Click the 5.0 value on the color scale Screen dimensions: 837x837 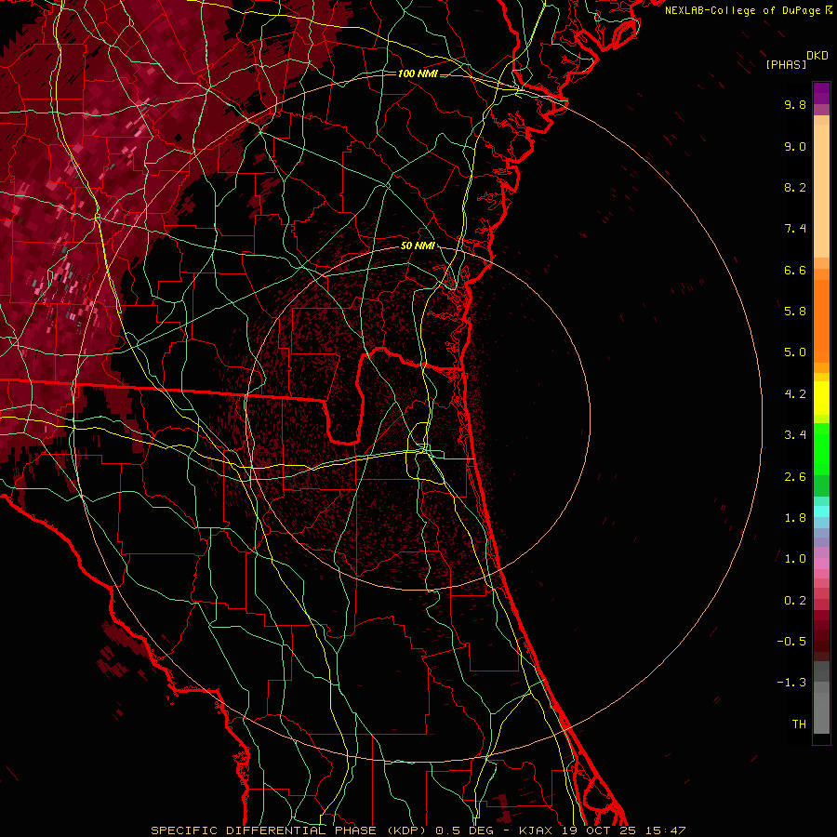coord(795,352)
